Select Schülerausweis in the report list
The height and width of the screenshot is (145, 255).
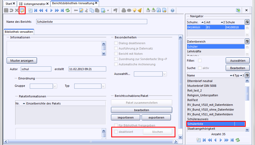pyautogui.click(x=198, y=119)
